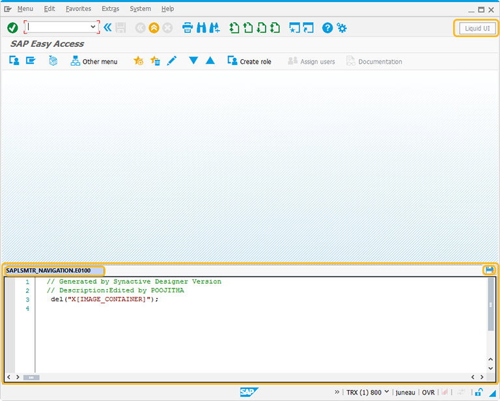Click the Print icon

click(187, 28)
